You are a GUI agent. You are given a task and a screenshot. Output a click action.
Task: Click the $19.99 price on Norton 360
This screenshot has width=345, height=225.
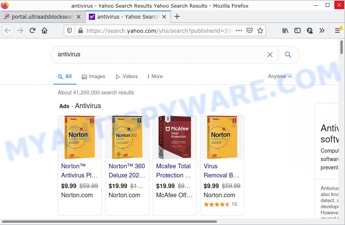[118, 186]
